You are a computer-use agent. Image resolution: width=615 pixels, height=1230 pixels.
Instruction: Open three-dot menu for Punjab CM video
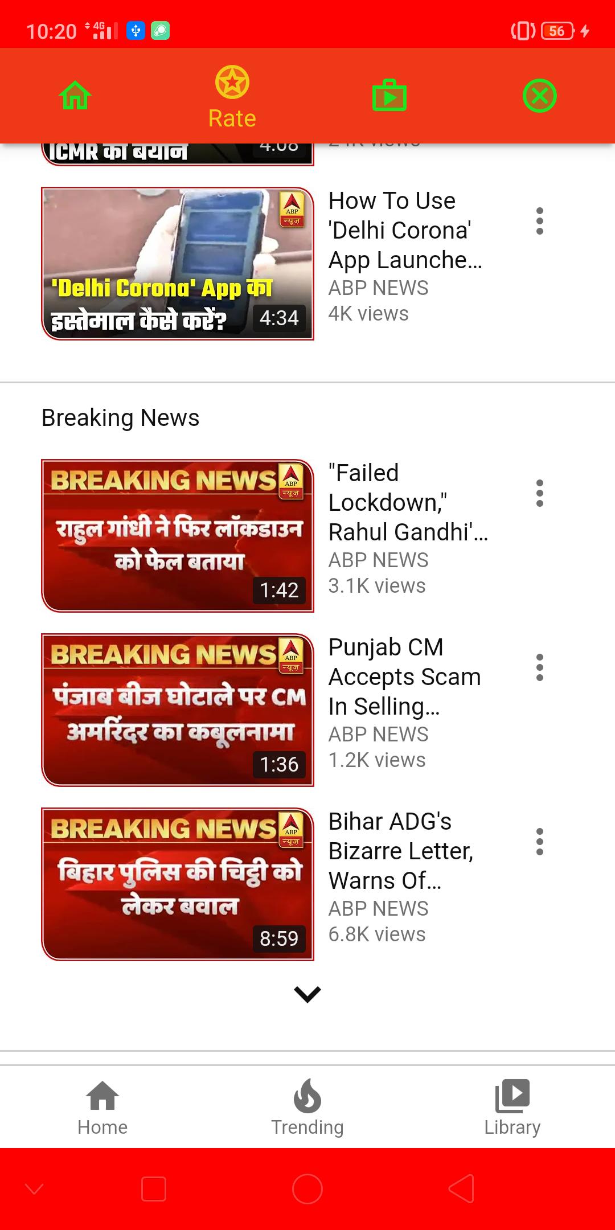pos(539,667)
